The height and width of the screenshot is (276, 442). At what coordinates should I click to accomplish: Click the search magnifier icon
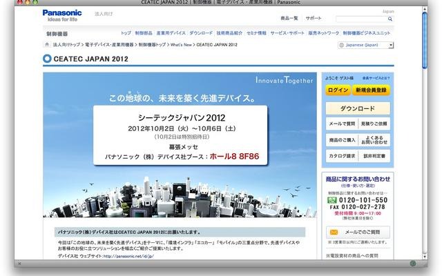click(390, 19)
